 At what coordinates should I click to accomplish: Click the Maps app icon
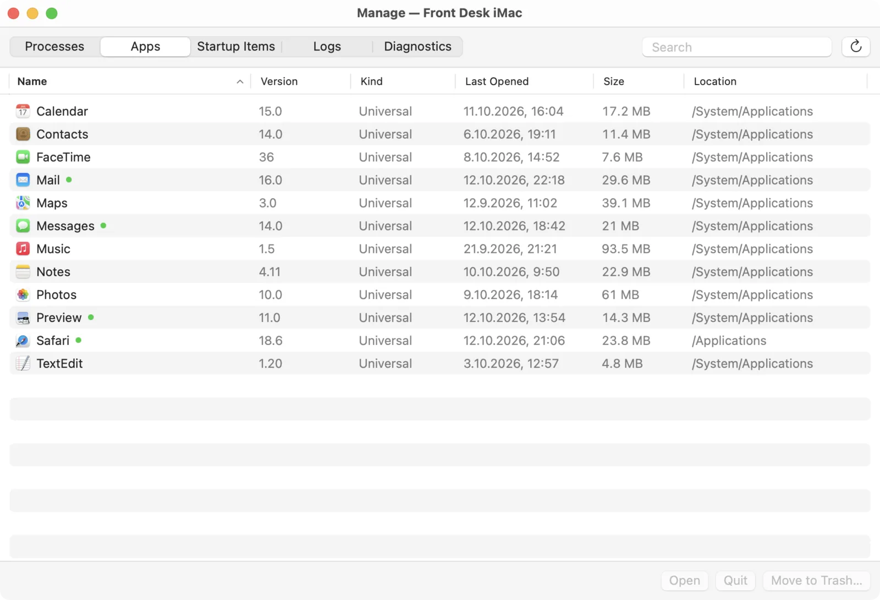click(23, 203)
